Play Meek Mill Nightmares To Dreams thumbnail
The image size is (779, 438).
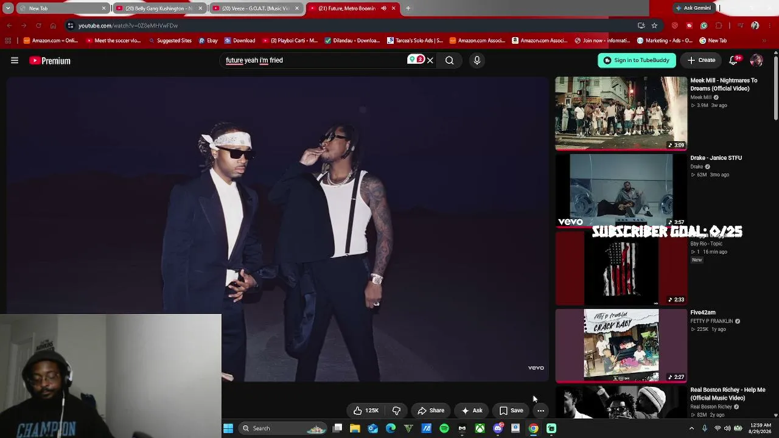click(621, 113)
